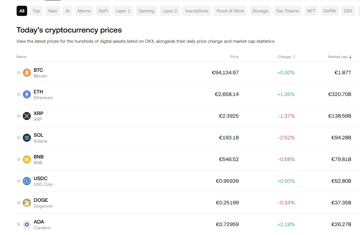Open the DeFi filter tab

(103, 11)
